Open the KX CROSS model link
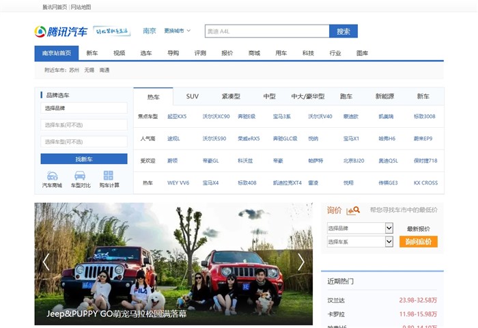 tap(425, 182)
